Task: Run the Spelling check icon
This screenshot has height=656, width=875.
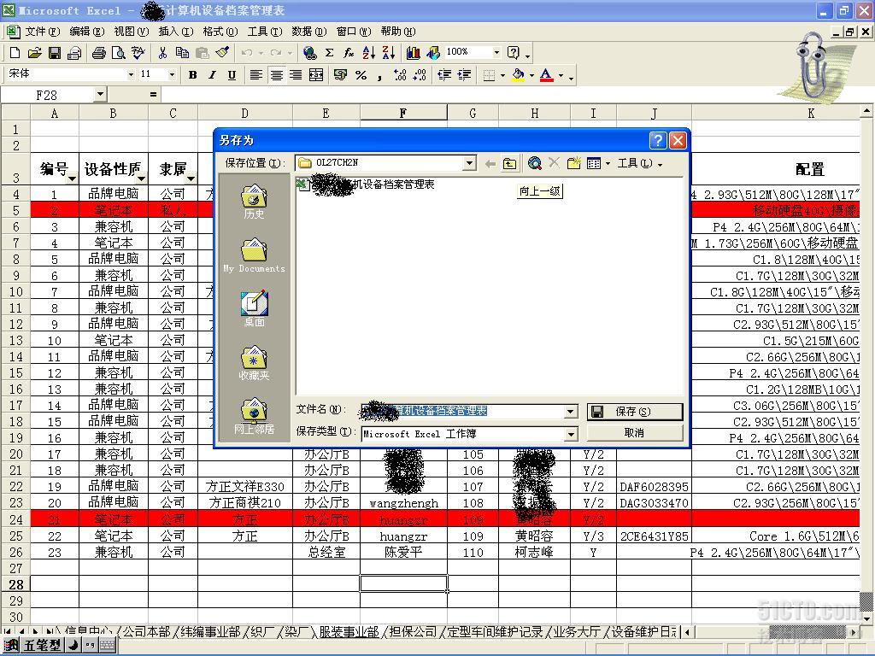Action: (x=138, y=53)
